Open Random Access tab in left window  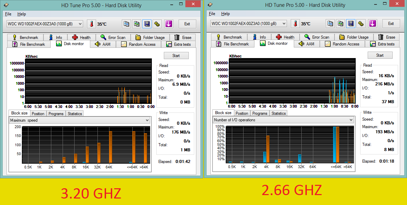(139, 44)
